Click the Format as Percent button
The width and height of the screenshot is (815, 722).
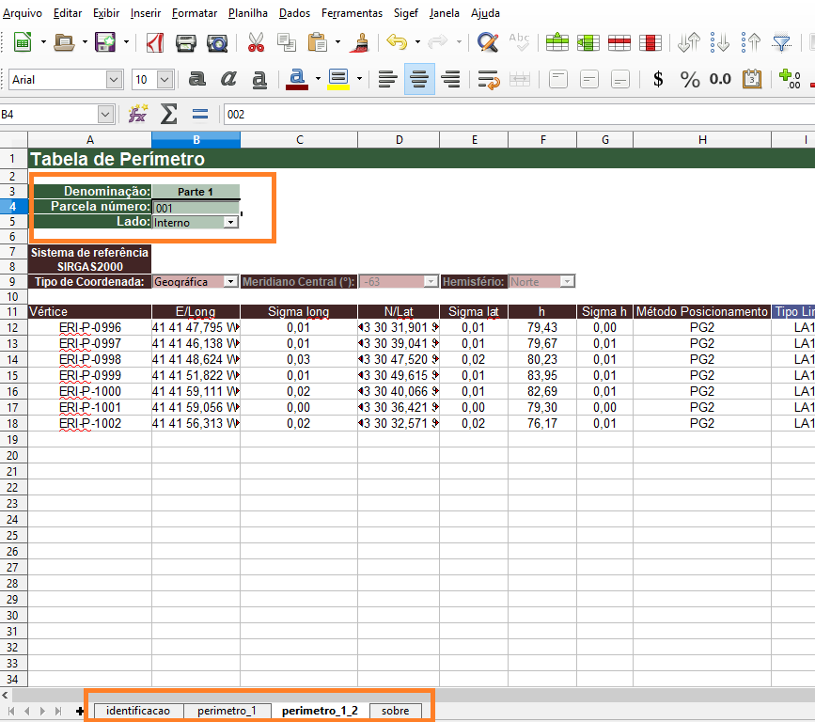pos(690,80)
